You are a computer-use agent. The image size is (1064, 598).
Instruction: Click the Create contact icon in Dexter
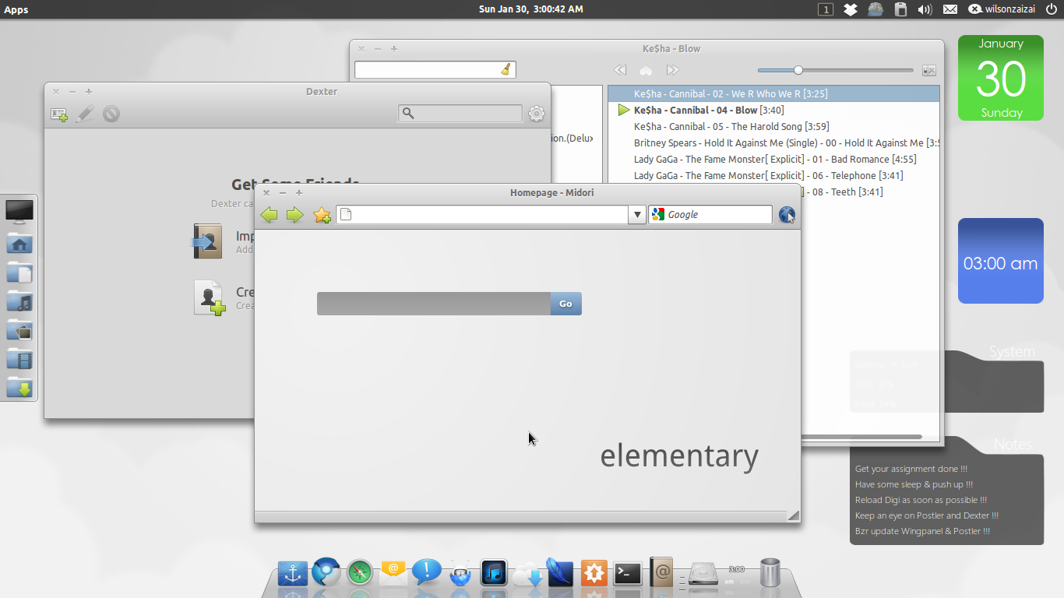(x=210, y=297)
